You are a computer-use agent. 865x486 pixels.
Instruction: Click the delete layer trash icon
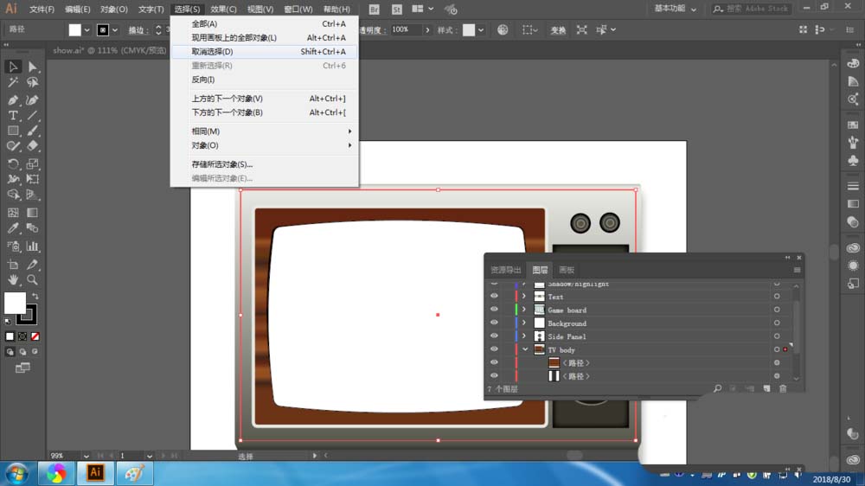point(783,389)
